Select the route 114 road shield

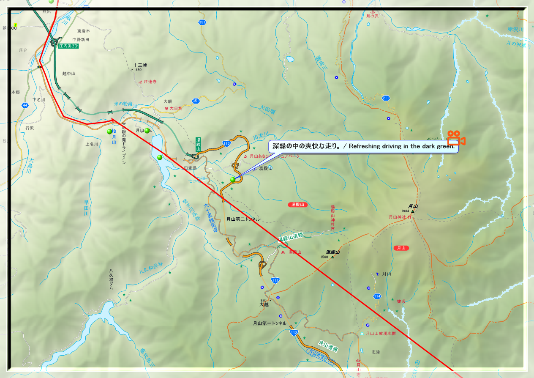377,296
